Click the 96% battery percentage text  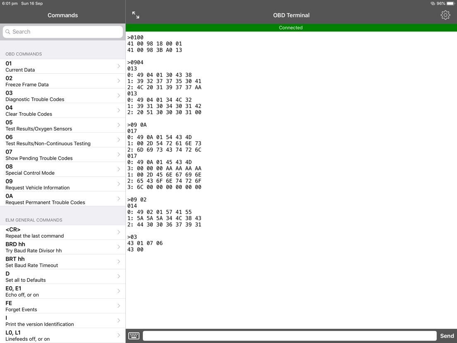pos(441,3)
